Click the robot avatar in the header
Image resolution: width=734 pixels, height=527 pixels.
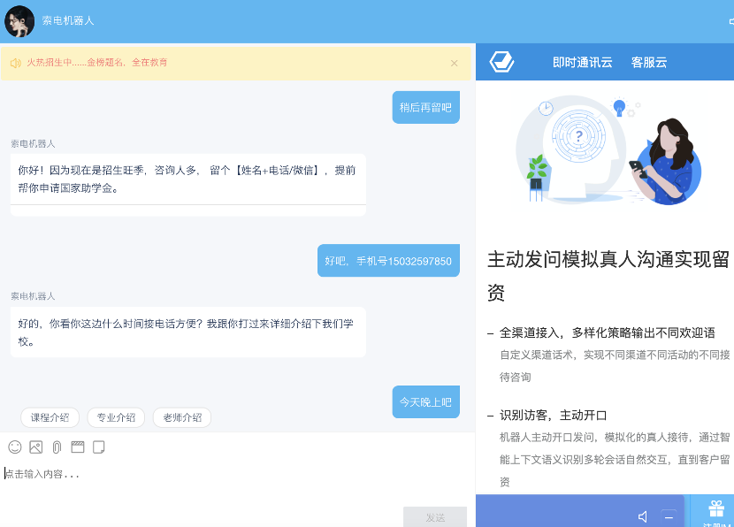(x=19, y=20)
